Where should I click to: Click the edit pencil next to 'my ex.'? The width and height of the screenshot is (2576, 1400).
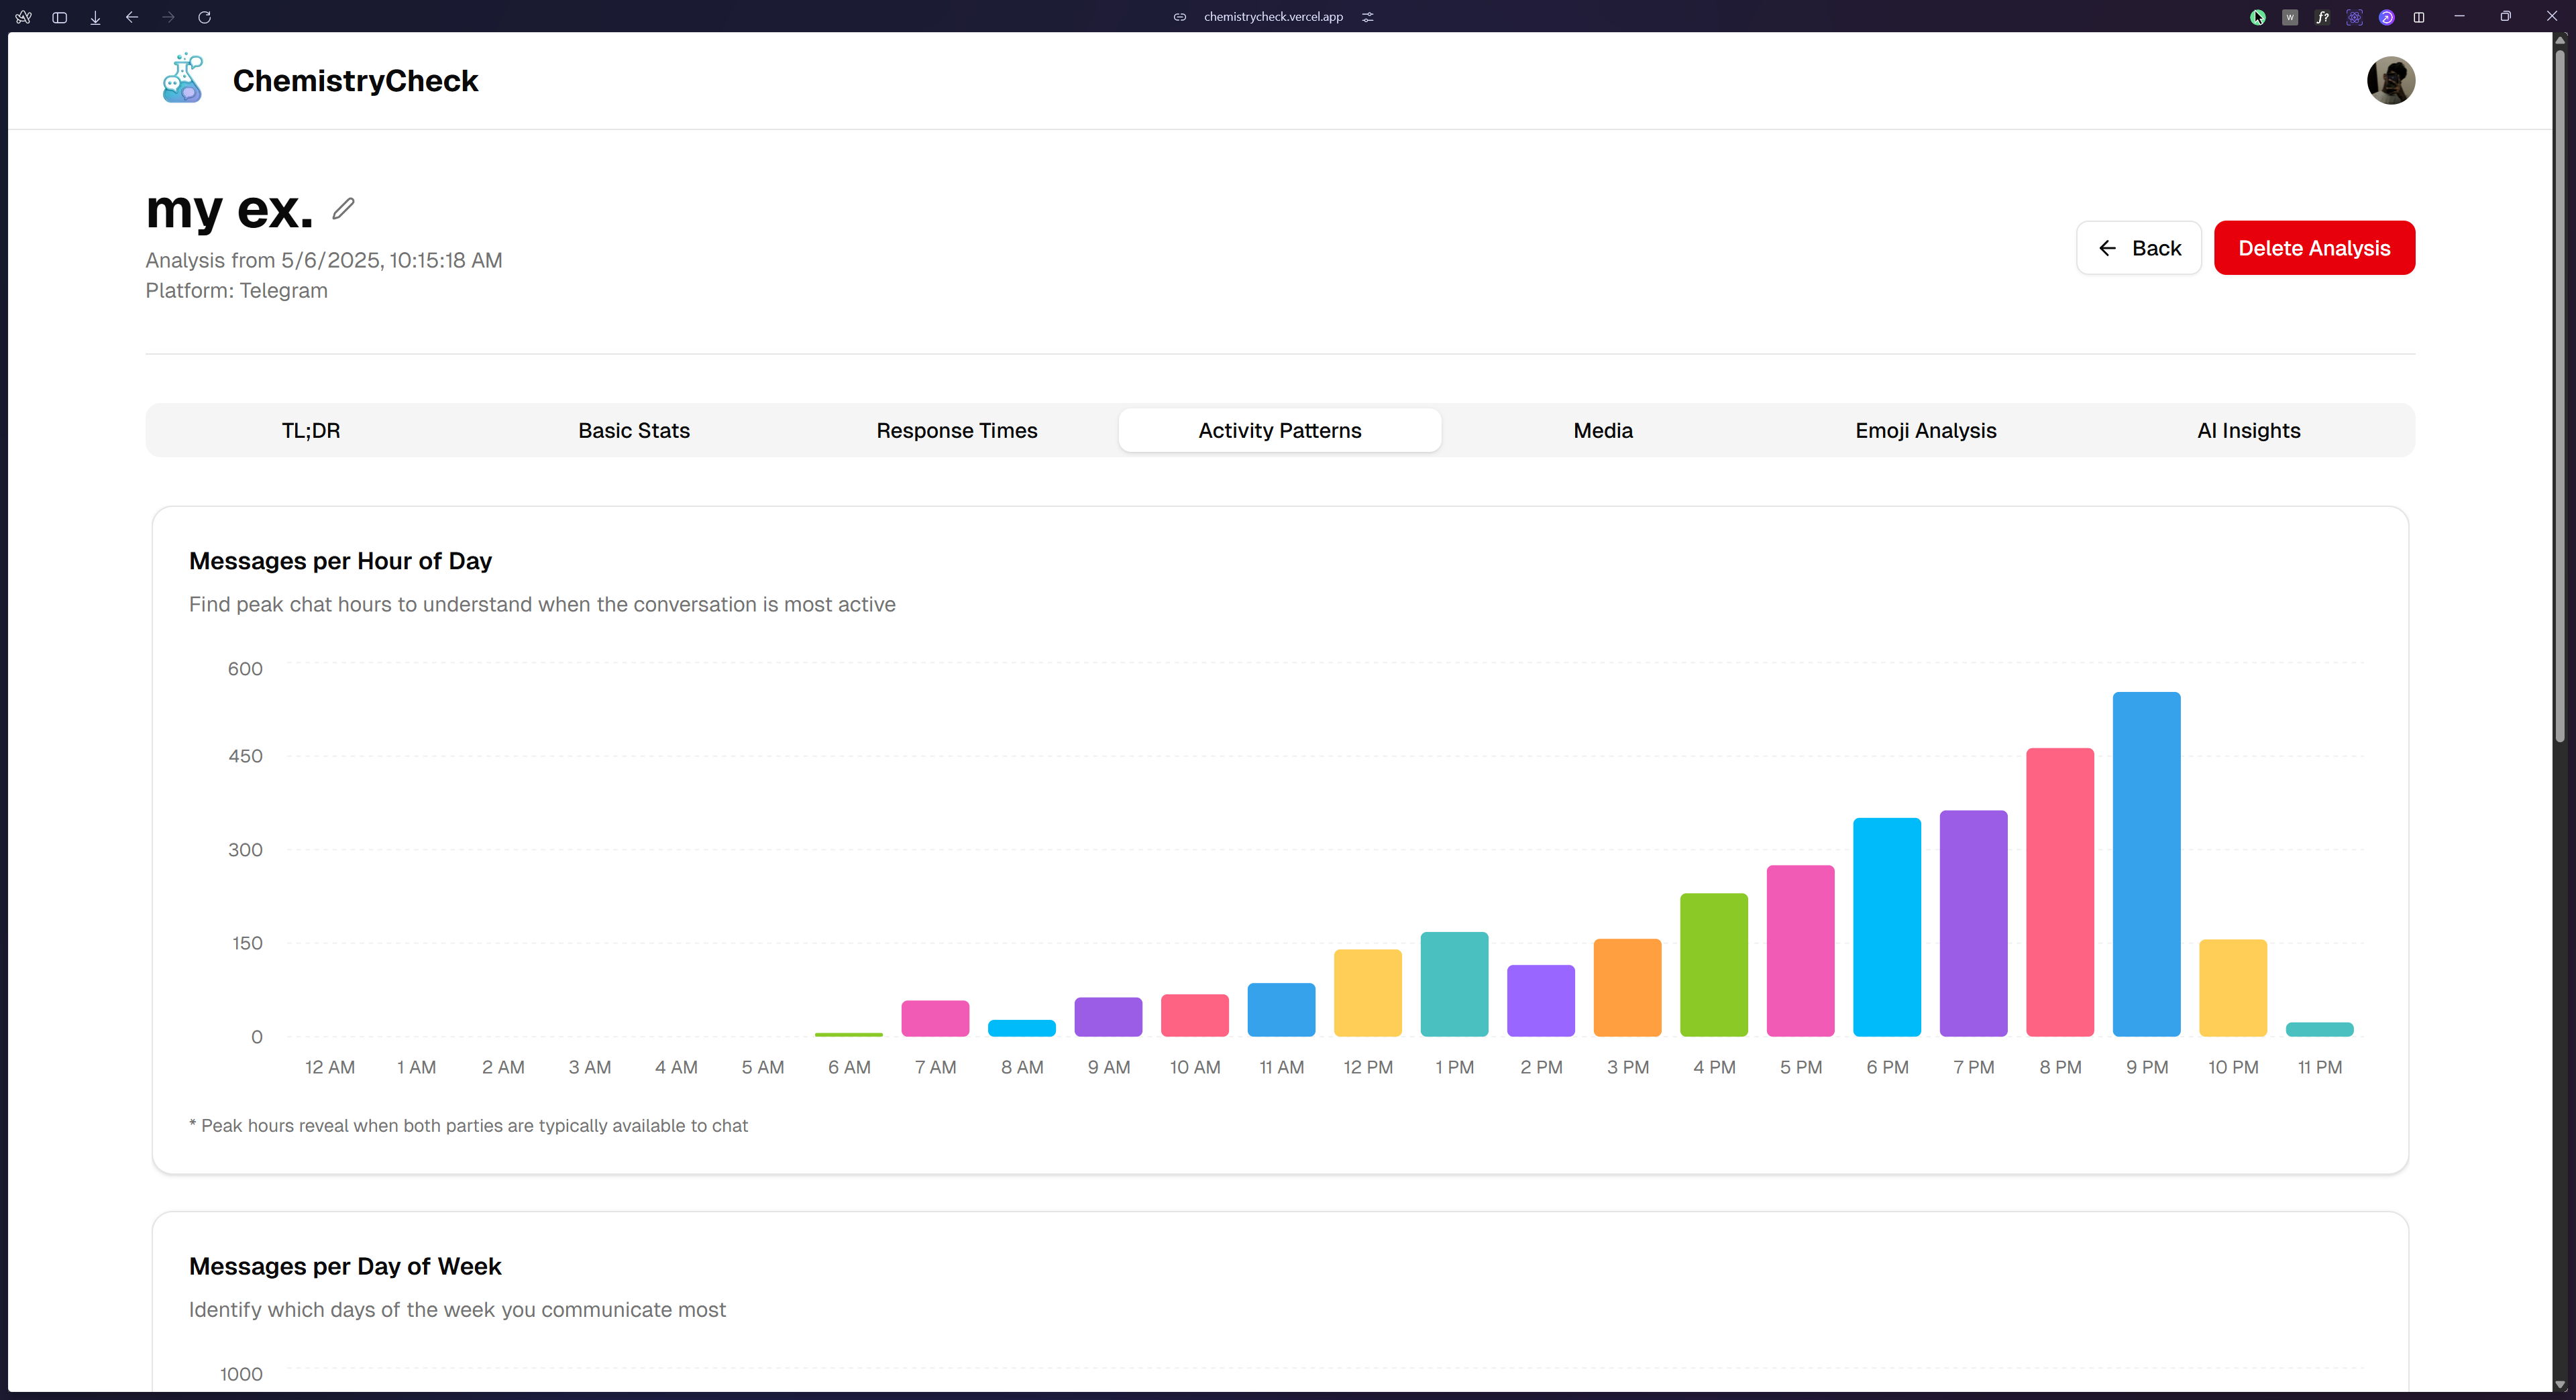(x=343, y=209)
